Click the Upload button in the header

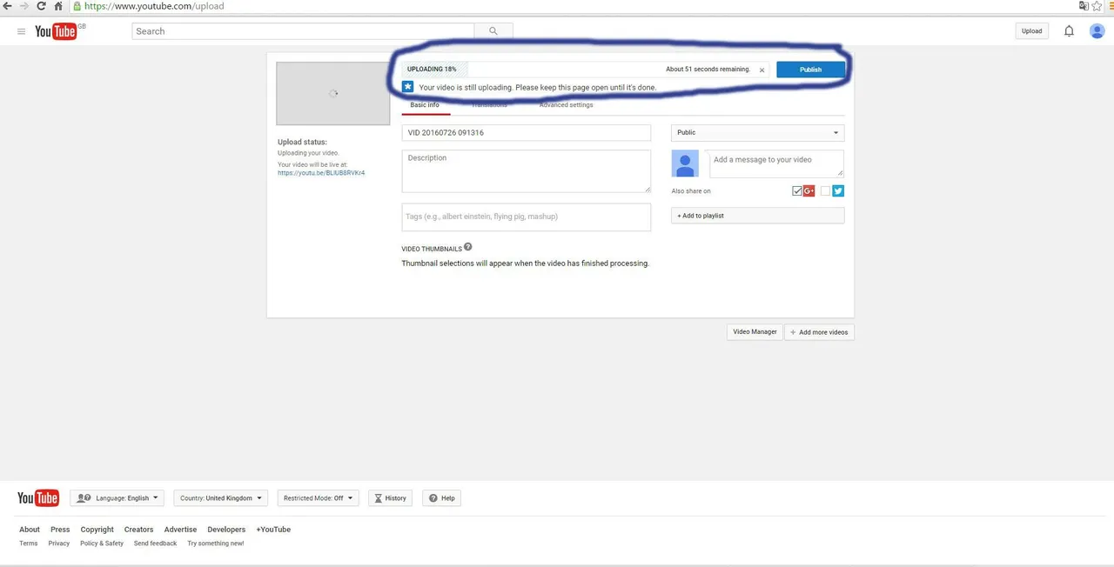(1031, 31)
